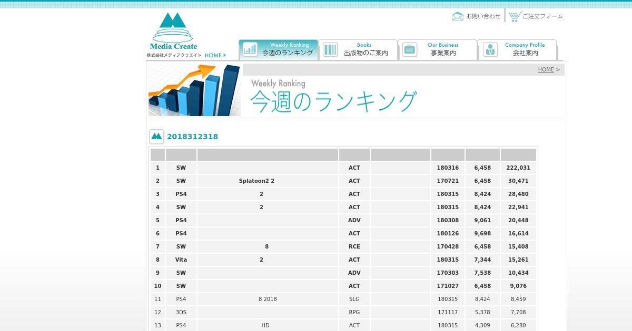Select the Weekly Ranking tab
This screenshot has width=632, height=331.
tap(278, 49)
